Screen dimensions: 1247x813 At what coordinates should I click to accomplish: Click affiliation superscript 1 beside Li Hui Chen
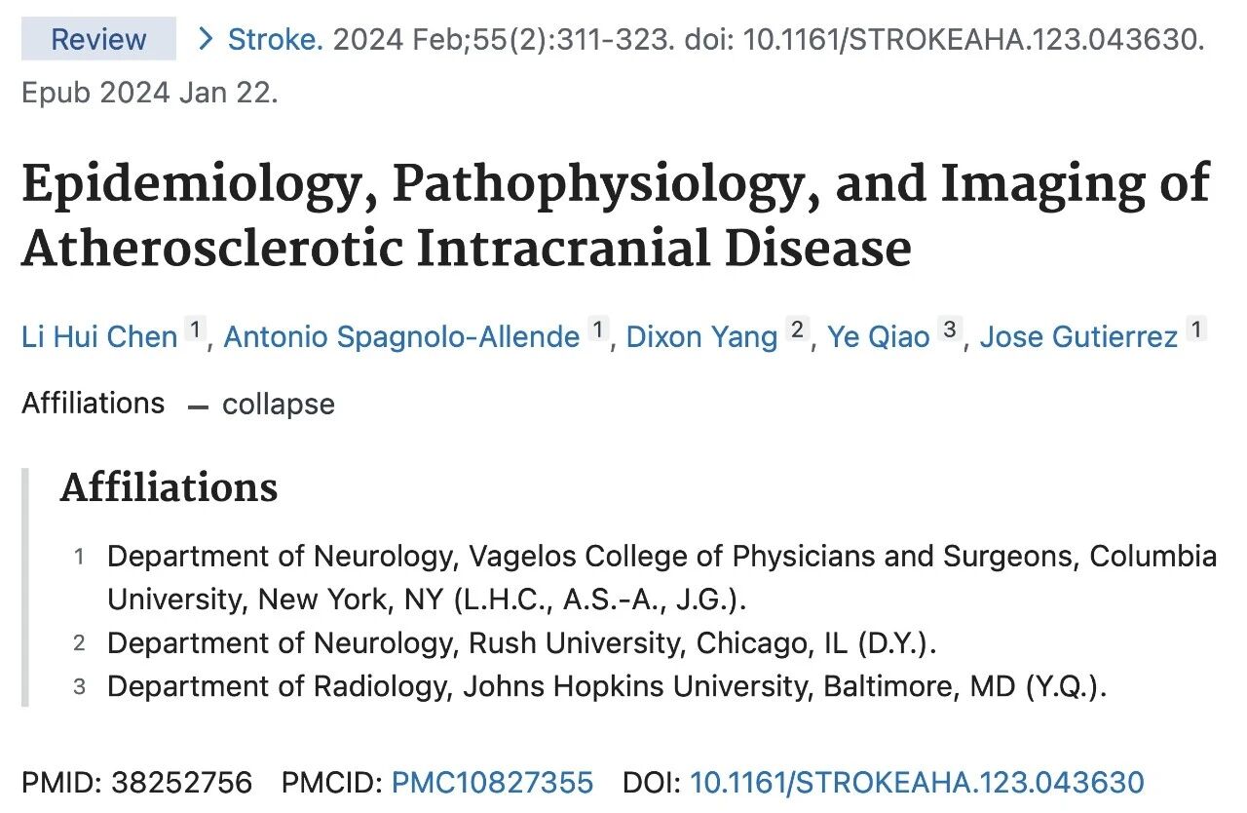pos(195,330)
